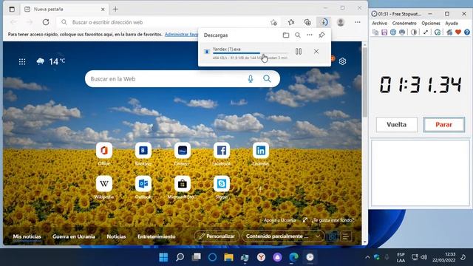Open the Skype quick link
This screenshot has width=473, height=266.
222,184
